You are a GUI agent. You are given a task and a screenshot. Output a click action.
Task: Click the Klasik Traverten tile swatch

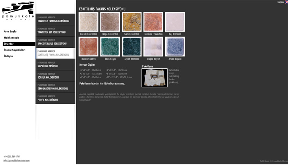[89, 22]
